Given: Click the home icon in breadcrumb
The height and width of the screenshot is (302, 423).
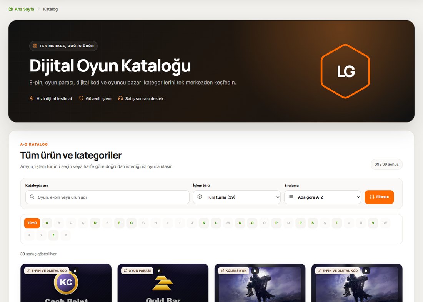Looking at the screenshot, I should (x=11, y=9).
